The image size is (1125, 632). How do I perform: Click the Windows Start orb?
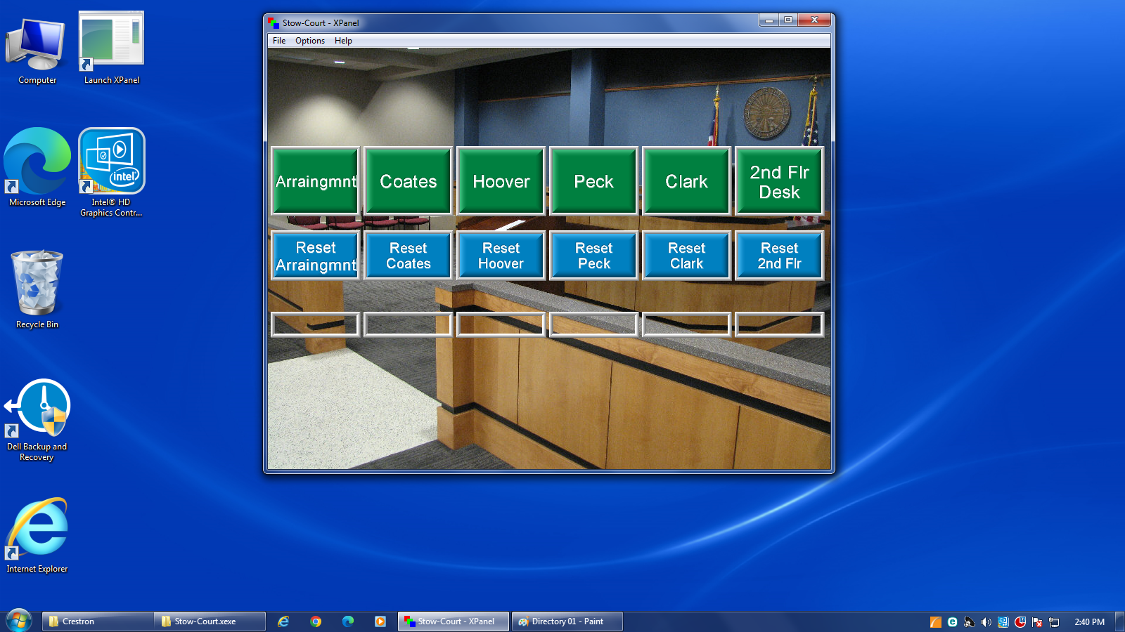(19, 621)
